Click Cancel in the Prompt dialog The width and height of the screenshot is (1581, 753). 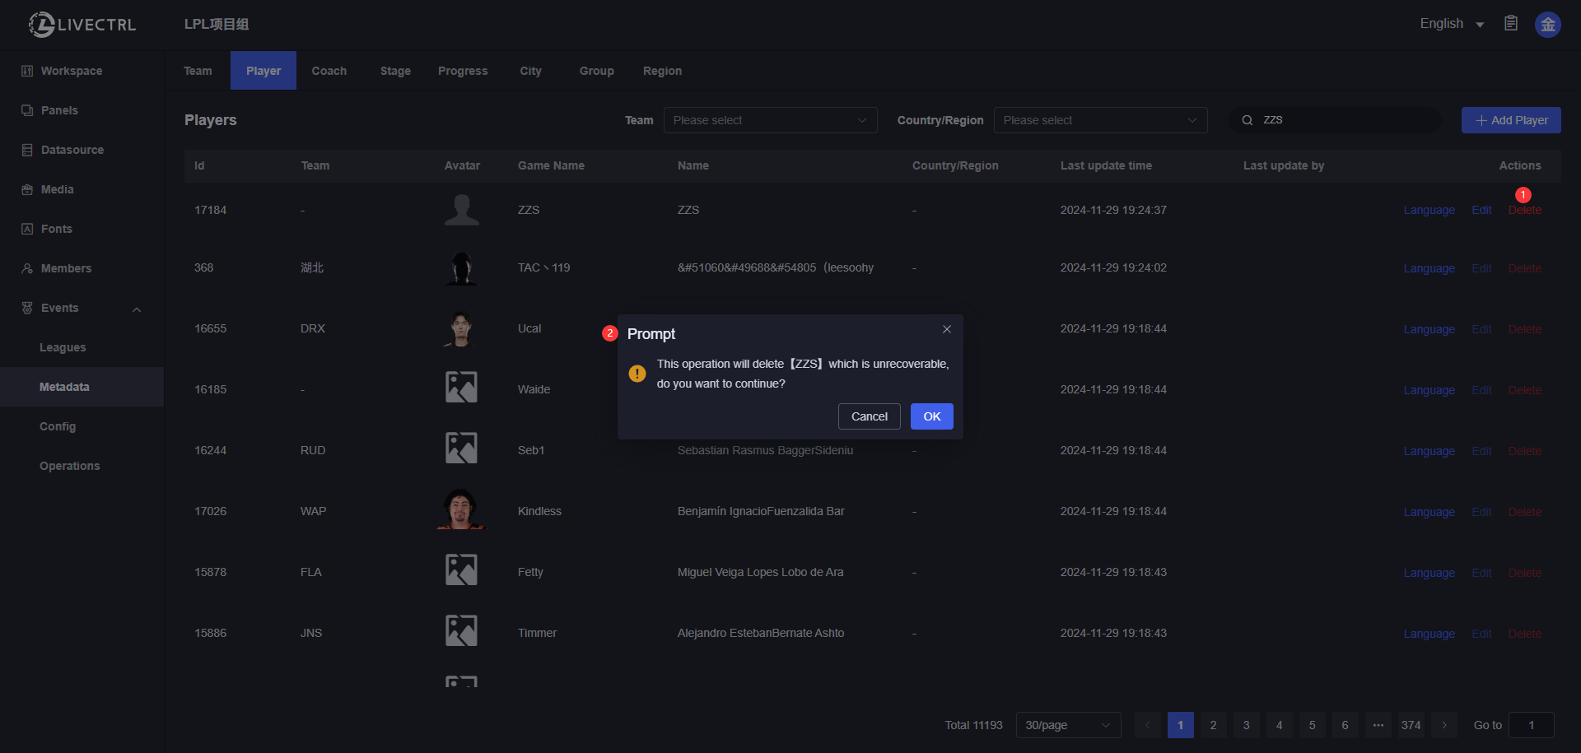click(869, 416)
